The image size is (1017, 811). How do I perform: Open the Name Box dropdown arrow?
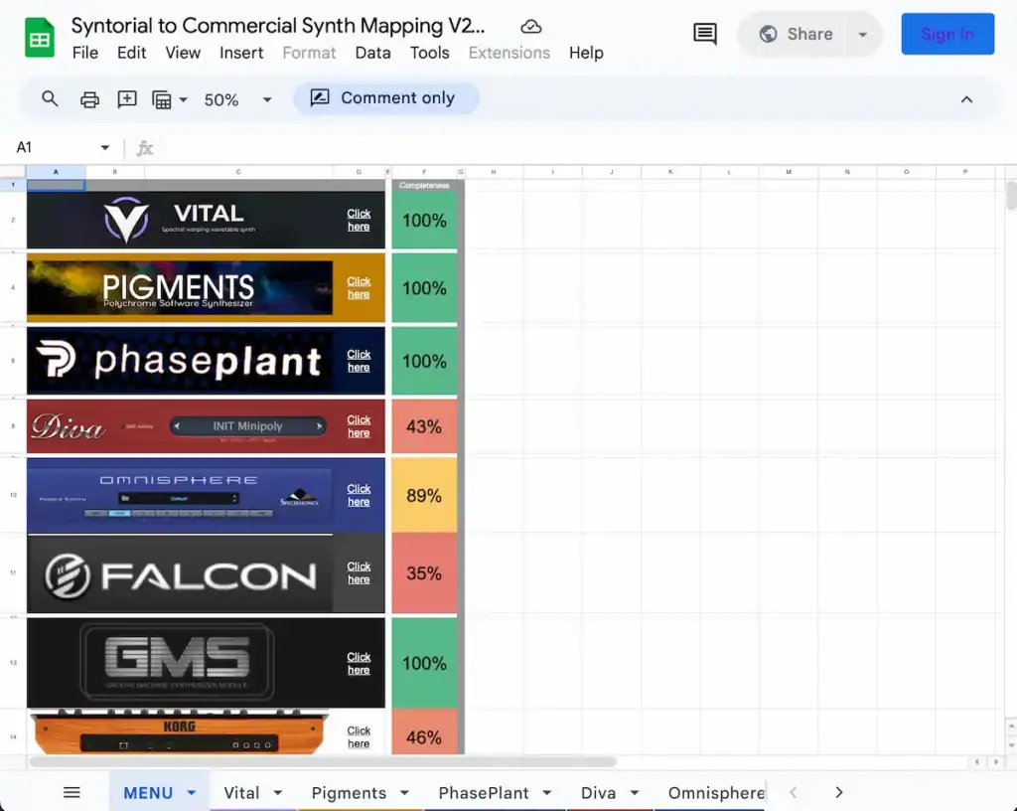pos(104,147)
